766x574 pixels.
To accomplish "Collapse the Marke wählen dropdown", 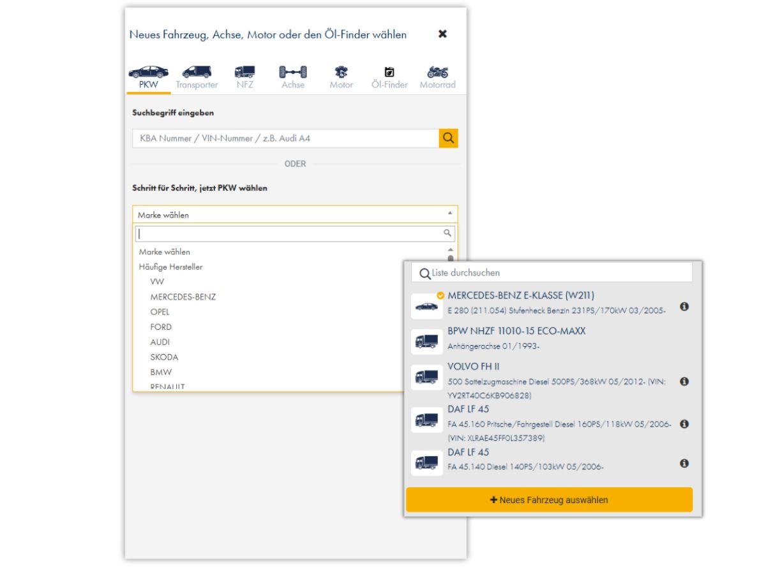I will [x=295, y=214].
